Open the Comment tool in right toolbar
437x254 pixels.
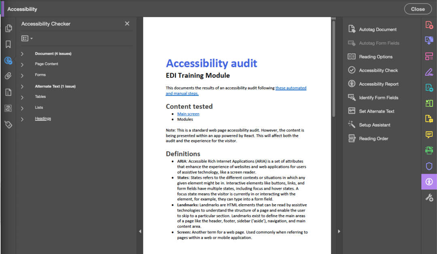coord(429,135)
